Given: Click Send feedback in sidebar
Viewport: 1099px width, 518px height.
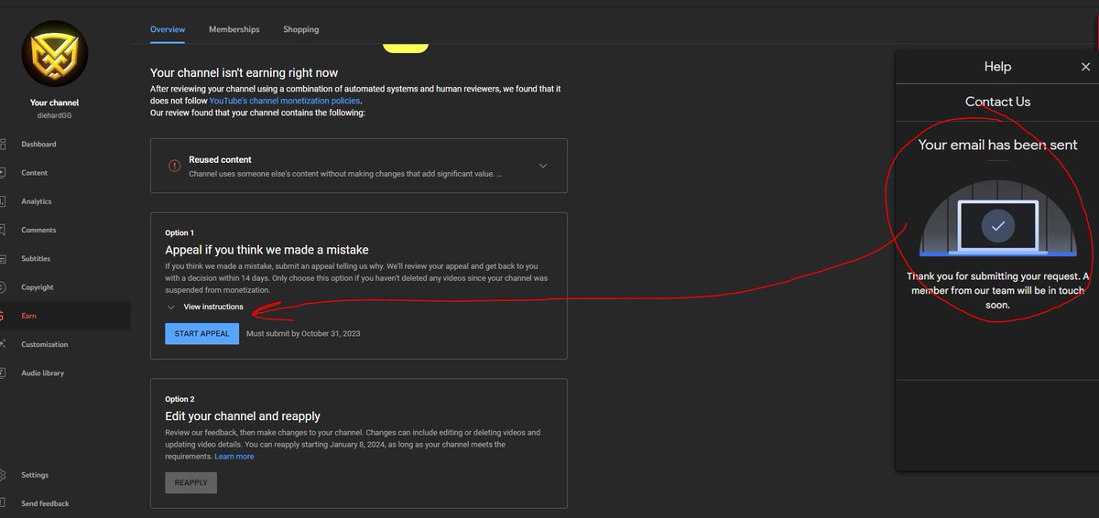Looking at the screenshot, I should (45, 503).
